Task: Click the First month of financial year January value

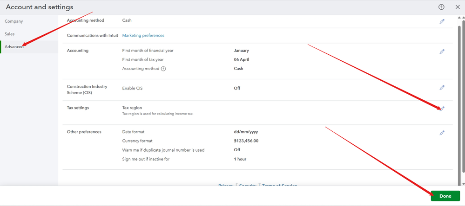Action: 241,51
